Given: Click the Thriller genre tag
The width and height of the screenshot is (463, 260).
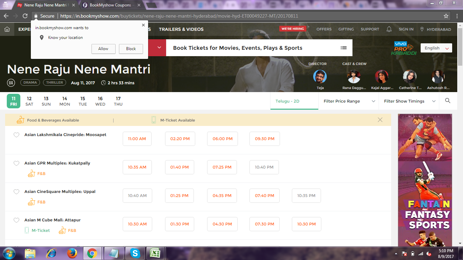Looking at the screenshot, I should [x=55, y=82].
